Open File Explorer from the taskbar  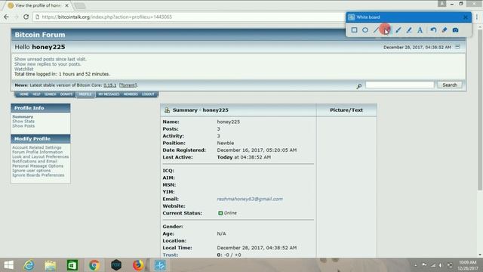[51, 265]
